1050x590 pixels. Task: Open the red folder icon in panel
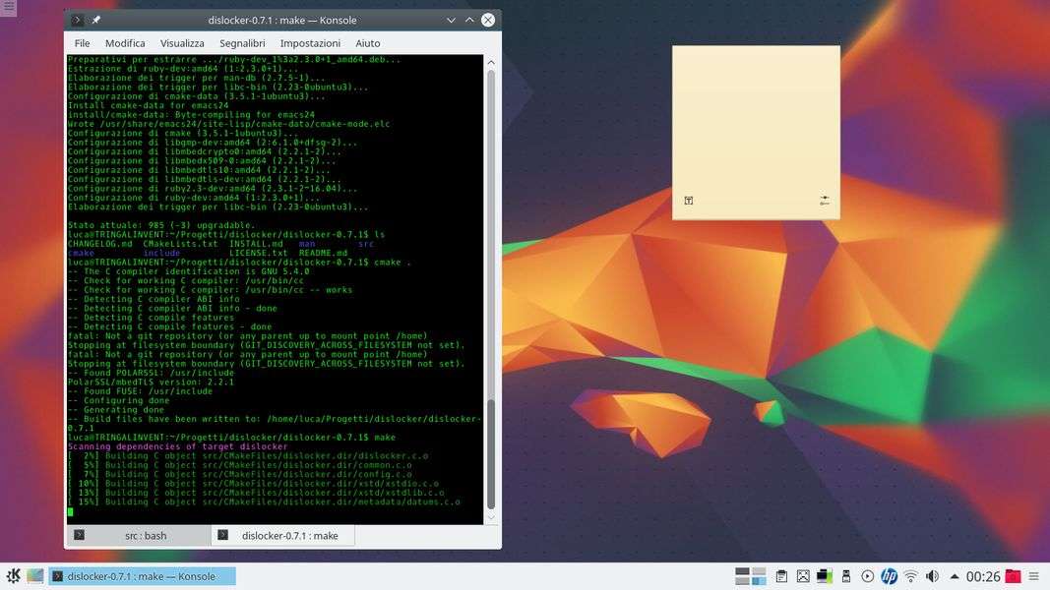[x=1013, y=576]
